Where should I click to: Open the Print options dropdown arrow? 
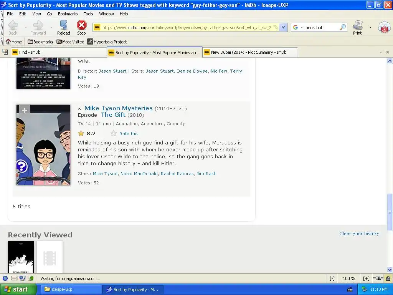[370, 27]
